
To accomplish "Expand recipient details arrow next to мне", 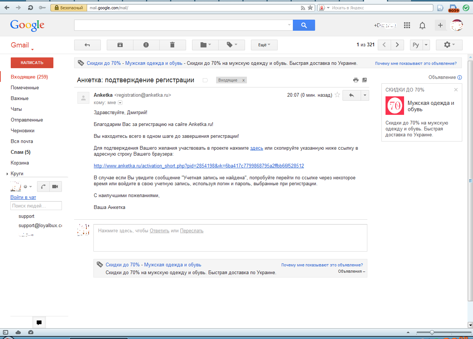I will 120,103.
